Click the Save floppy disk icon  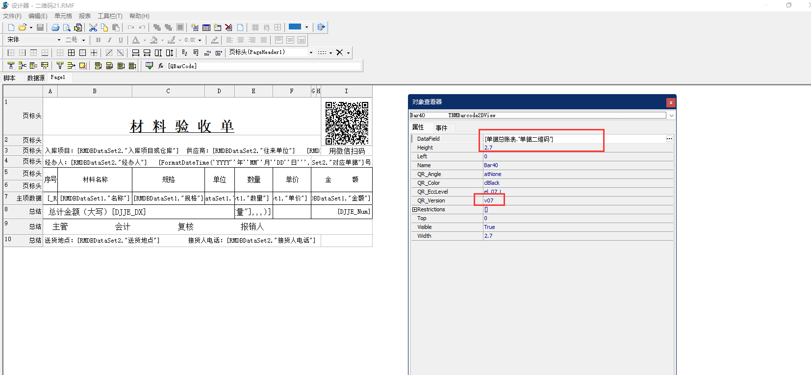(x=40, y=27)
